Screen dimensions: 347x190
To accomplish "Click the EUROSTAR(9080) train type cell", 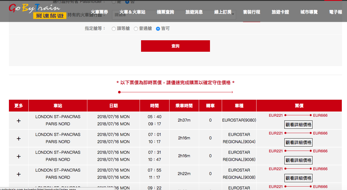I will [x=239, y=120].
